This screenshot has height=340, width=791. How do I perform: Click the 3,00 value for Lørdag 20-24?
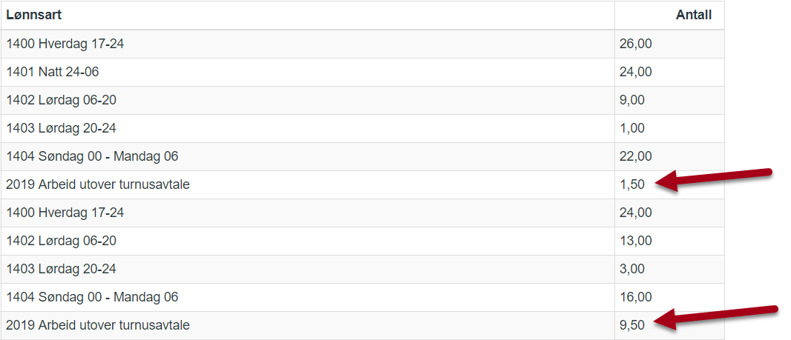click(x=632, y=269)
